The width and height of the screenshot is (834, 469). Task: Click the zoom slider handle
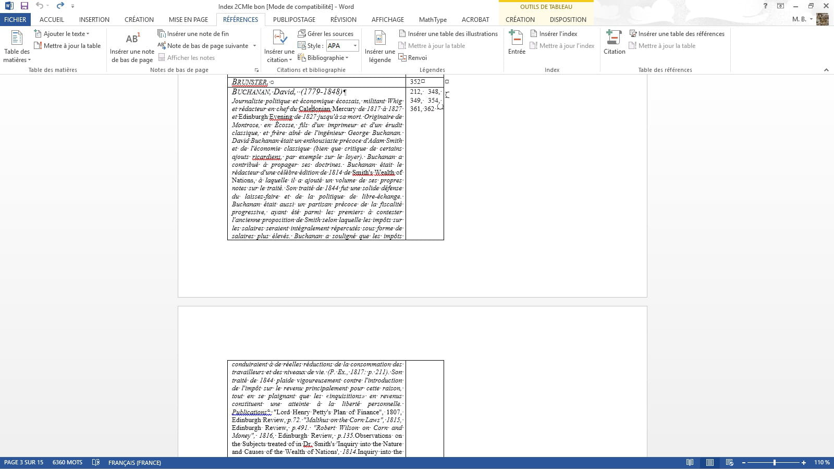[x=775, y=462]
